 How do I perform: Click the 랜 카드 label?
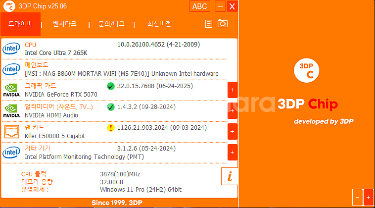pyautogui.click(x=35, y=127)
